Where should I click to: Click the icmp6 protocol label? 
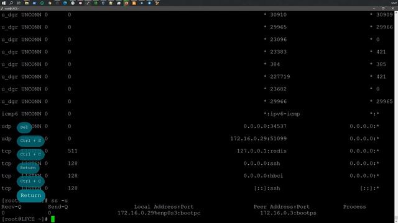click(10, 114)
